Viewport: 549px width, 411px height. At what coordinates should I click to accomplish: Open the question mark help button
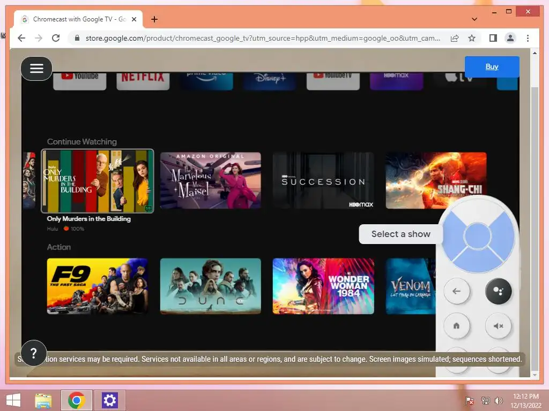pyautogui.click(x=34, y=353)
